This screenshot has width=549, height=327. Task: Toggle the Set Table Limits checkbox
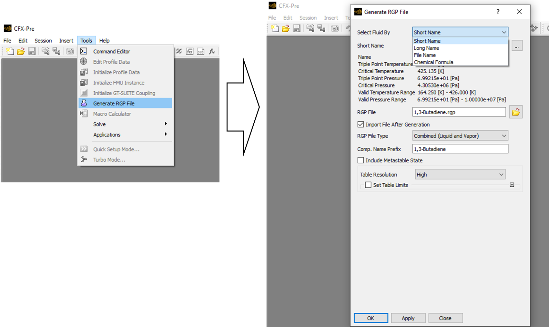pos(368,185)
